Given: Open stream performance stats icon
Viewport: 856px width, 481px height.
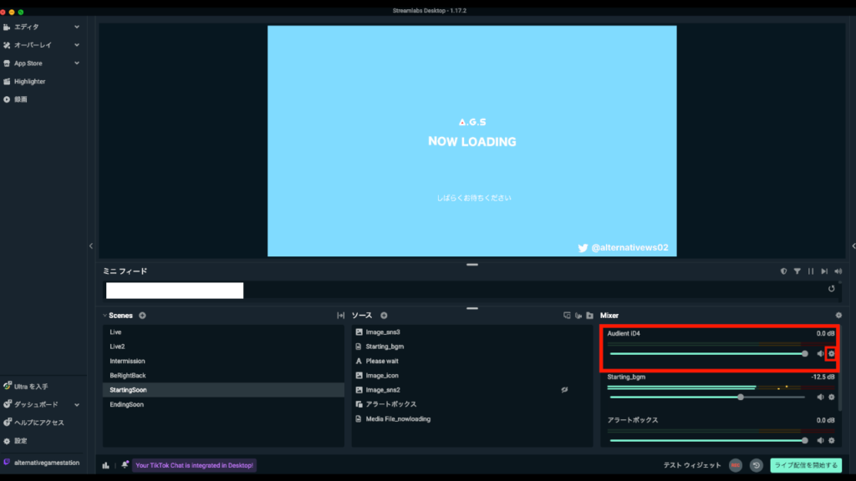Looking at the screenshot, I should pos(106,465).
